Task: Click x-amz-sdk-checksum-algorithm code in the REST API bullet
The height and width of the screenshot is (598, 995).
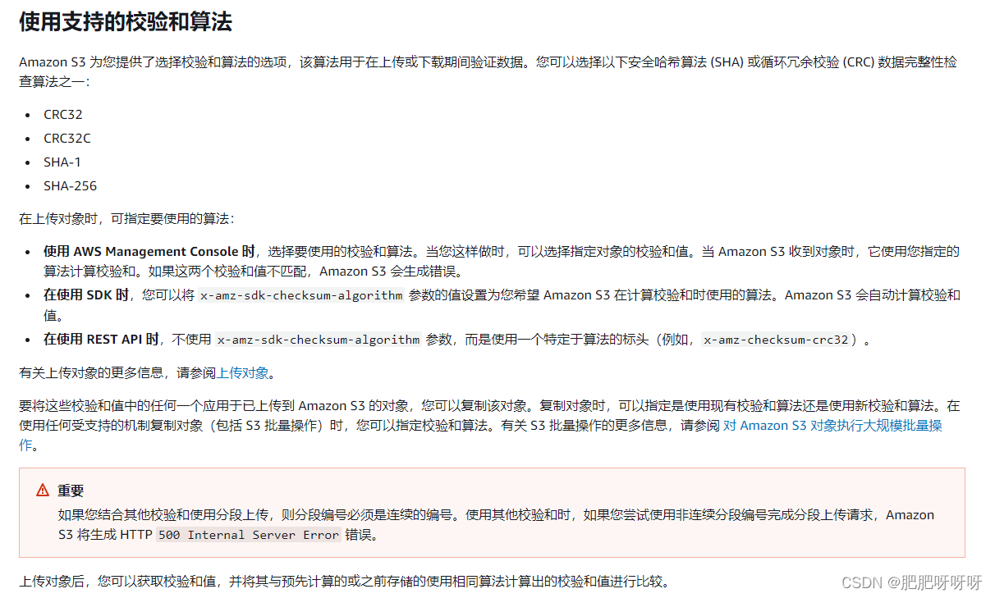Action: tap(318, 339)
